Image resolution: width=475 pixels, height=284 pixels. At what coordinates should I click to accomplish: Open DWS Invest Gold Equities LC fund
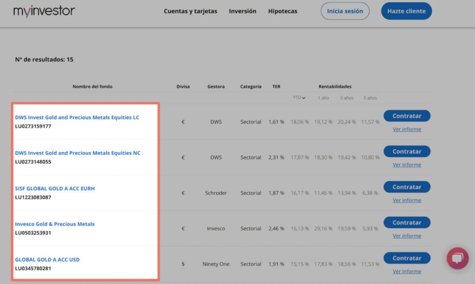(x=77, y=117)
